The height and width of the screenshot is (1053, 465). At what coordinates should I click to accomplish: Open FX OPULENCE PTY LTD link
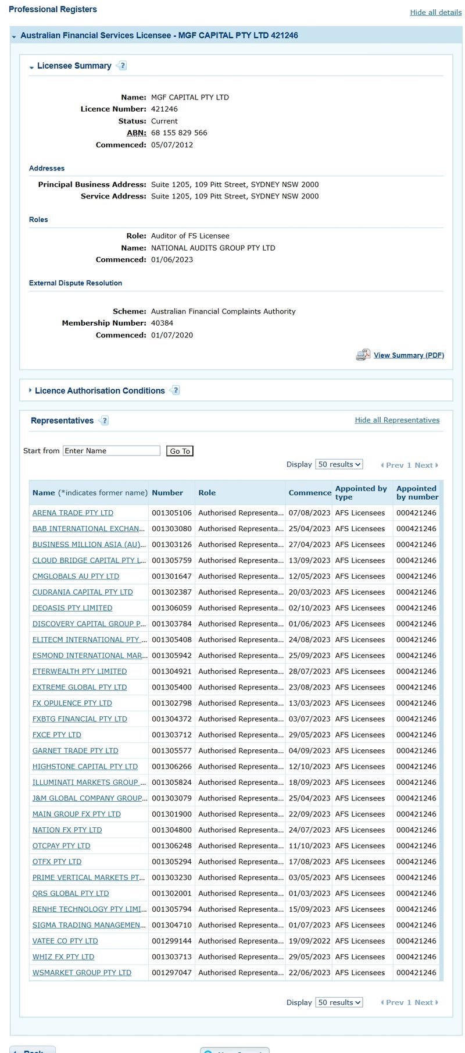[x=72, y=703]
